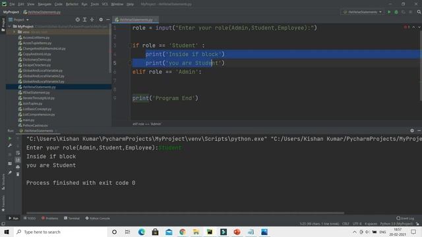Click Collapse All icon in Project panel header
This screenshot has height=237, width=422.
(92, 20)
